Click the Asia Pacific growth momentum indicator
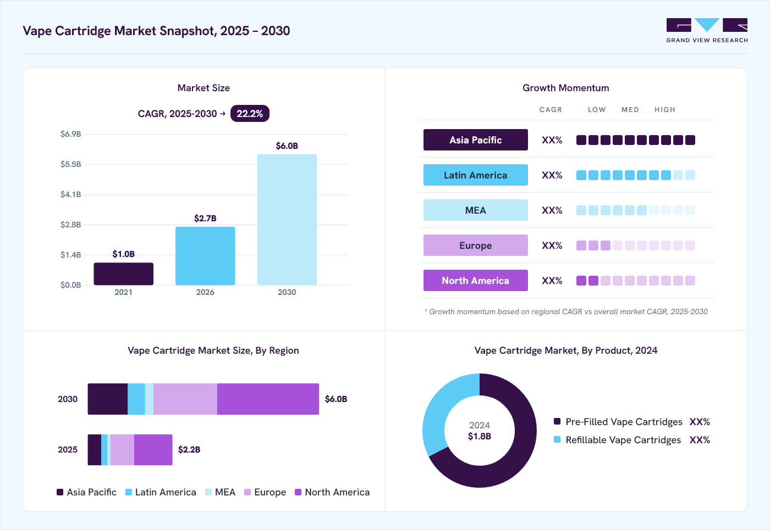770x530 pixels. coord(636,140)
